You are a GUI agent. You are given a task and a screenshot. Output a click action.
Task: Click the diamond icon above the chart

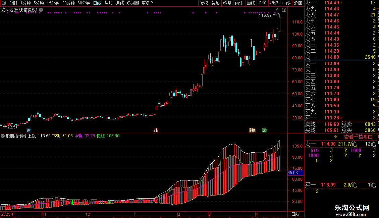click(278, 10)
